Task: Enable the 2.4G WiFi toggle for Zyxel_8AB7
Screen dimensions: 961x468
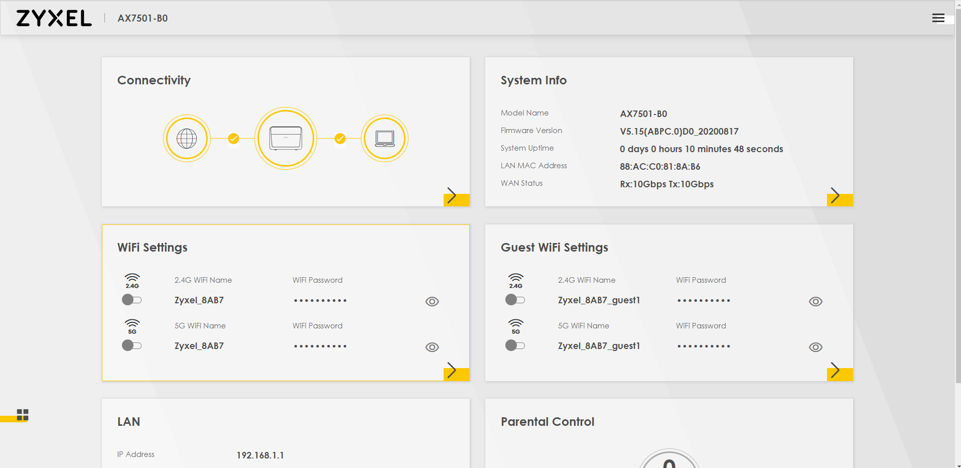Action: (132, 300)
